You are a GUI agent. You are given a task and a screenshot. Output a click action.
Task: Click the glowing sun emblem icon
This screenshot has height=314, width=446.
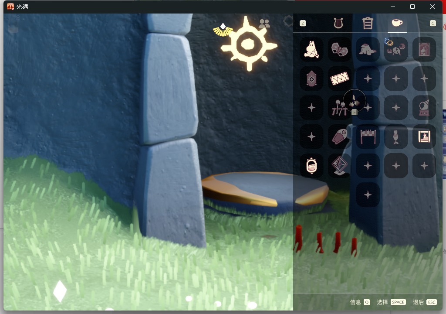coord(249,44)
